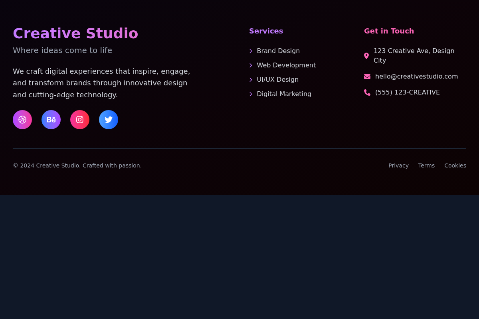Image resolution: width=479 pixels, height=319 pixels.
Task: Click chevron before Digital Marketing
Action: 251,94
